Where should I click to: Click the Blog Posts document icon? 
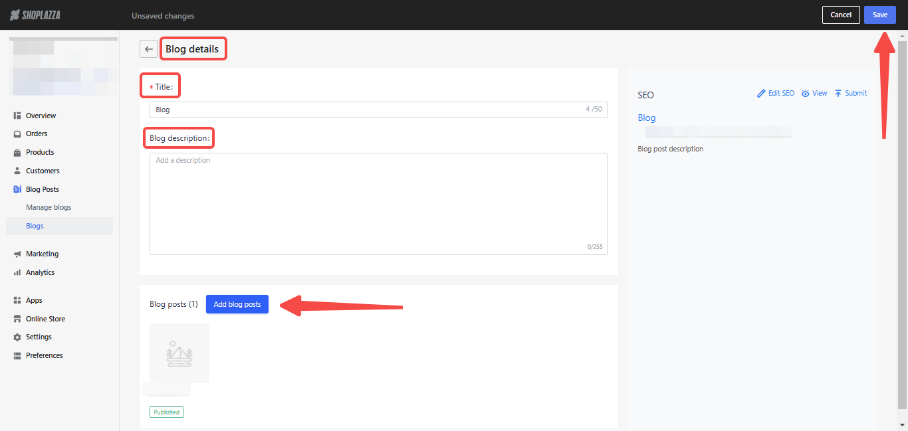click(x=17, y=189)
